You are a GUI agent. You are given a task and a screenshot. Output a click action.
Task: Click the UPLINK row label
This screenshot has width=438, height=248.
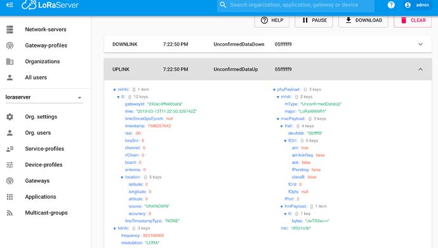coord(121,70)
